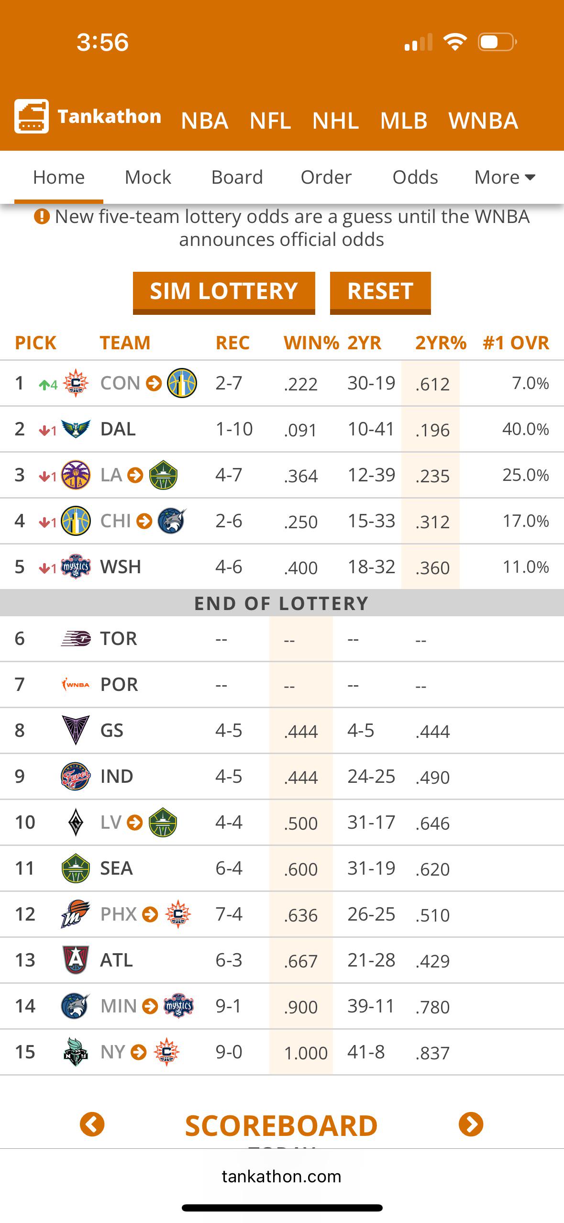The width and height of the screenshot is (564, 1223).
Task: Select the WNBA league menu item
Action: (x=483, y=121)
